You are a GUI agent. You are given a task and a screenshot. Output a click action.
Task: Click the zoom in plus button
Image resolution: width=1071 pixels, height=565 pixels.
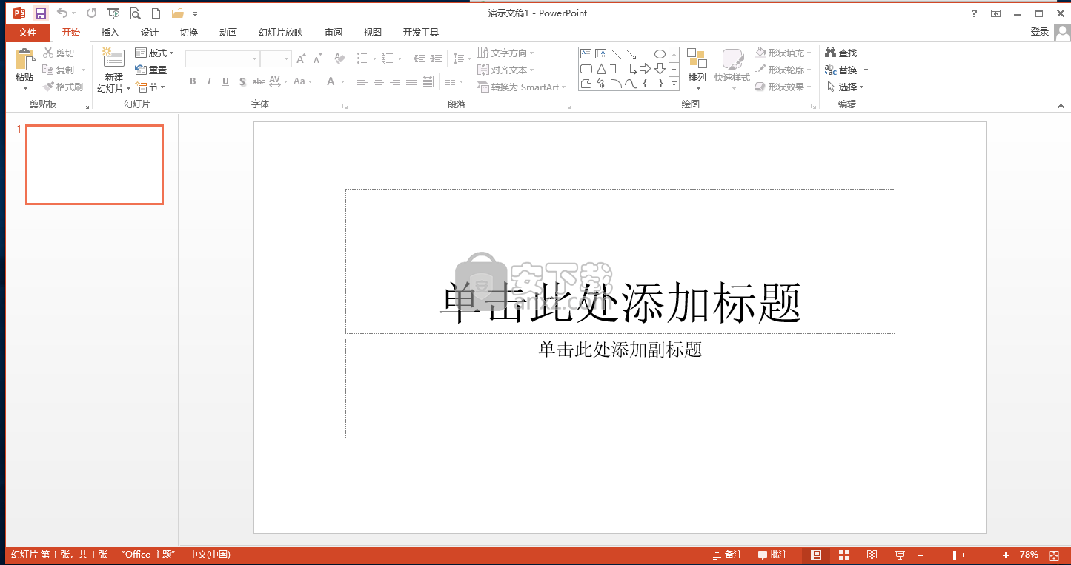1006,555
